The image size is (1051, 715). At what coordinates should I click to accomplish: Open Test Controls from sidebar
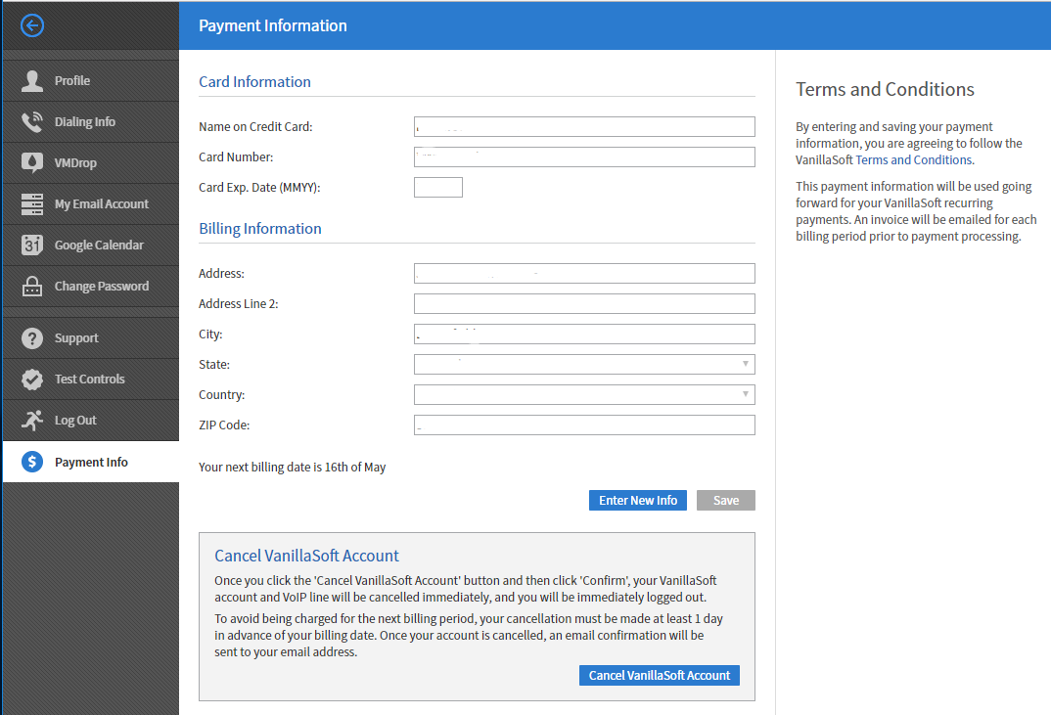click(91, 380)
